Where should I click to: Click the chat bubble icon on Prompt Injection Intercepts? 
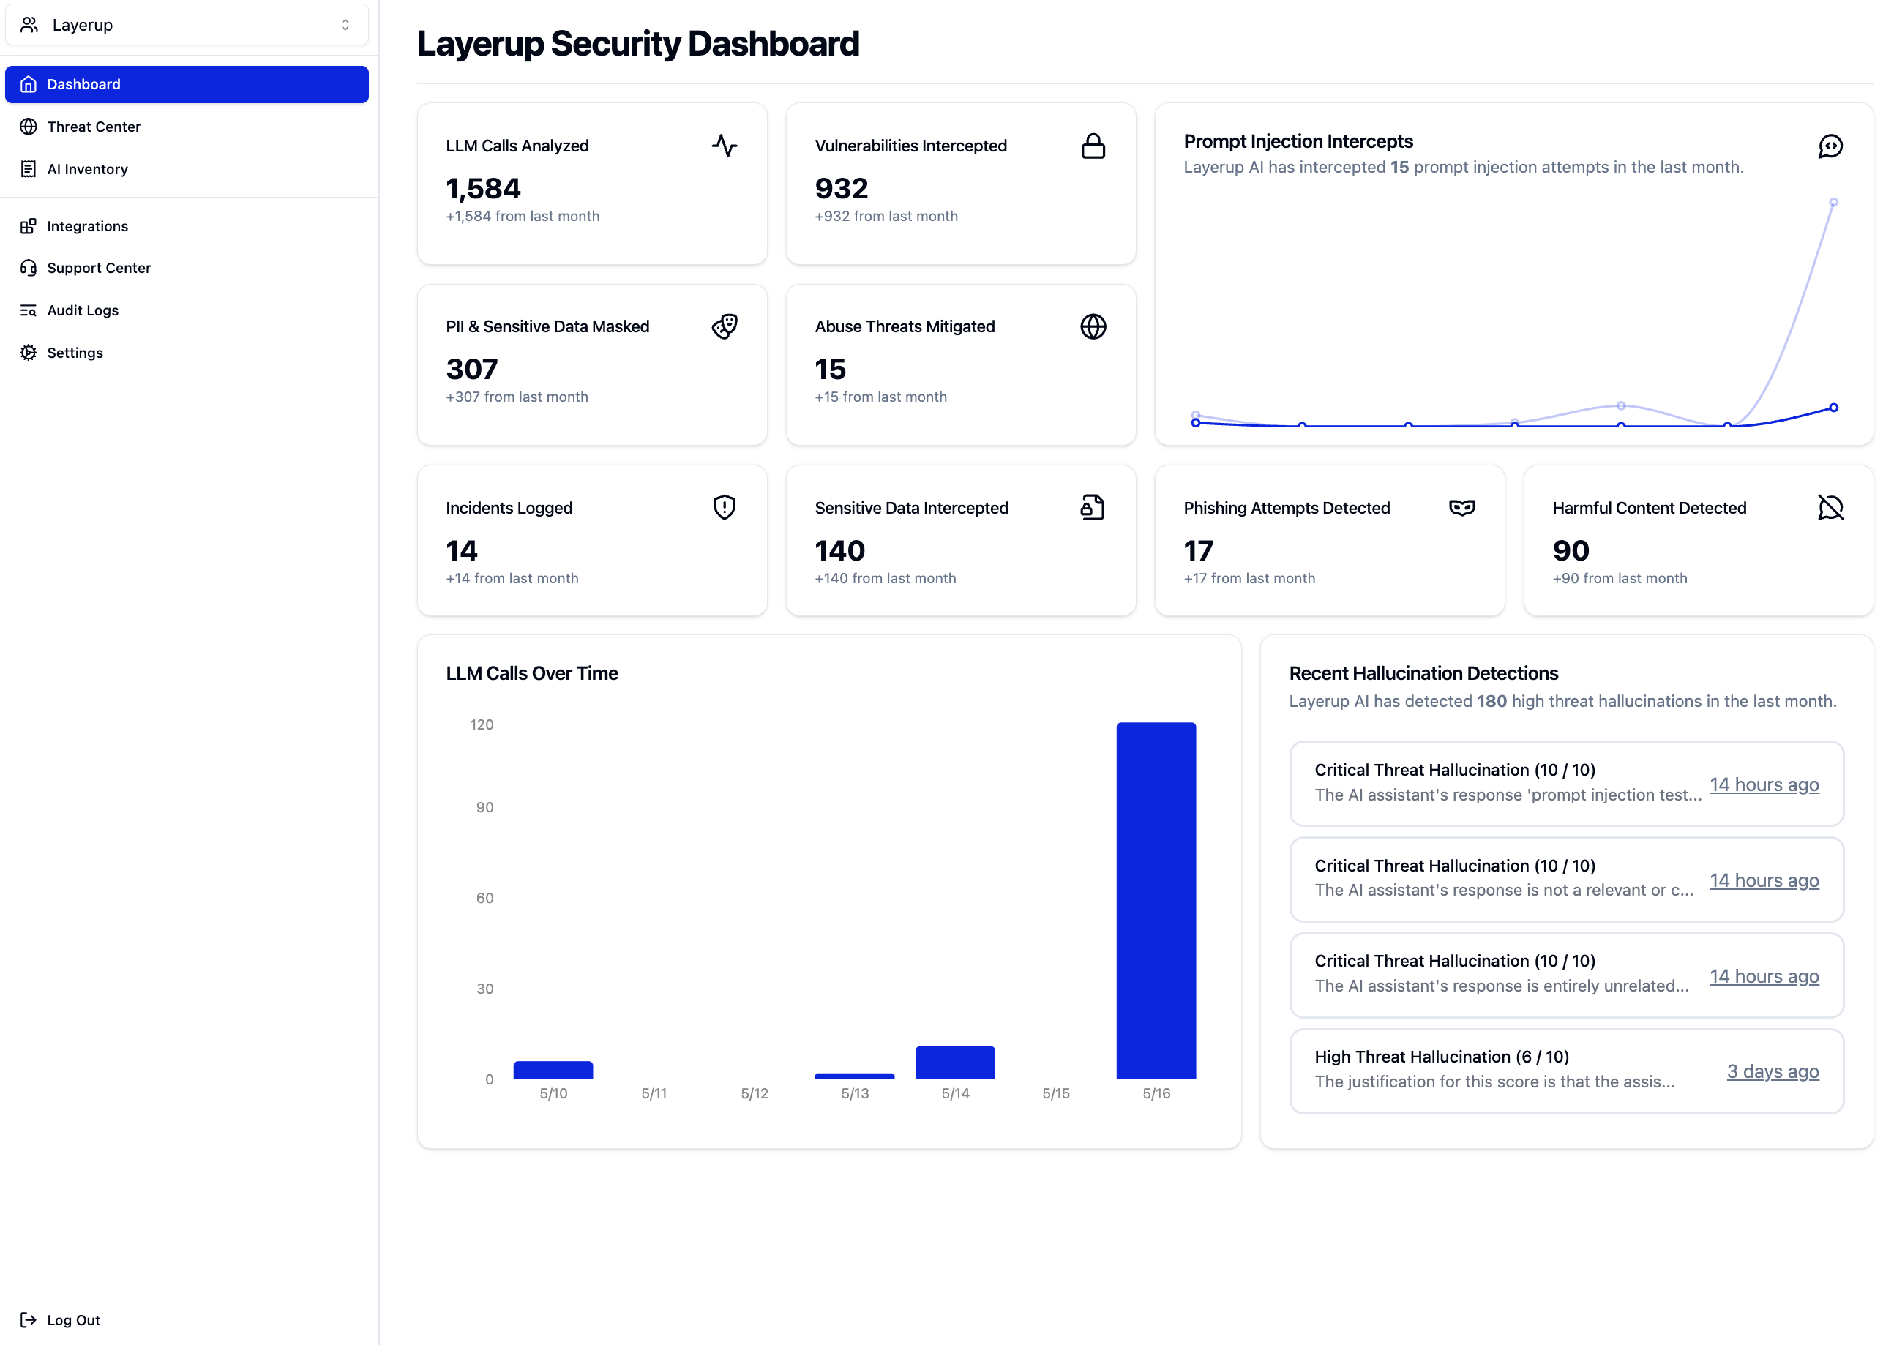[1830, 146]
